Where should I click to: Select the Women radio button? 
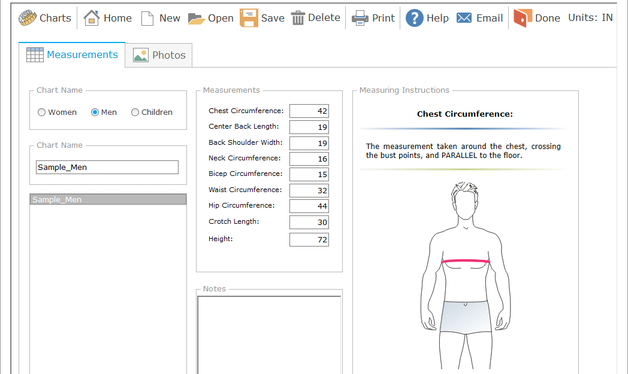coord(42,112)
